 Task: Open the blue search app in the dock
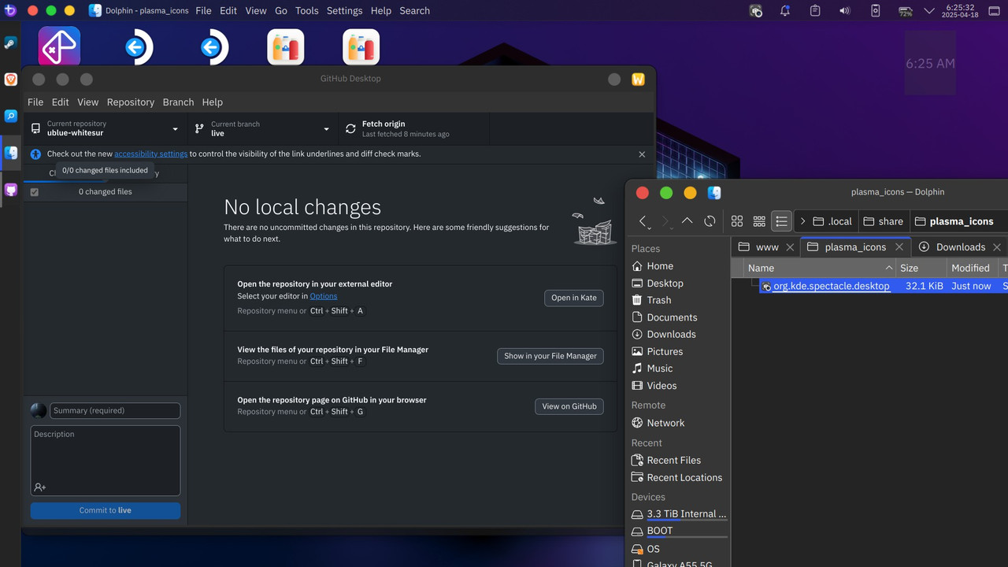(10, 116)
